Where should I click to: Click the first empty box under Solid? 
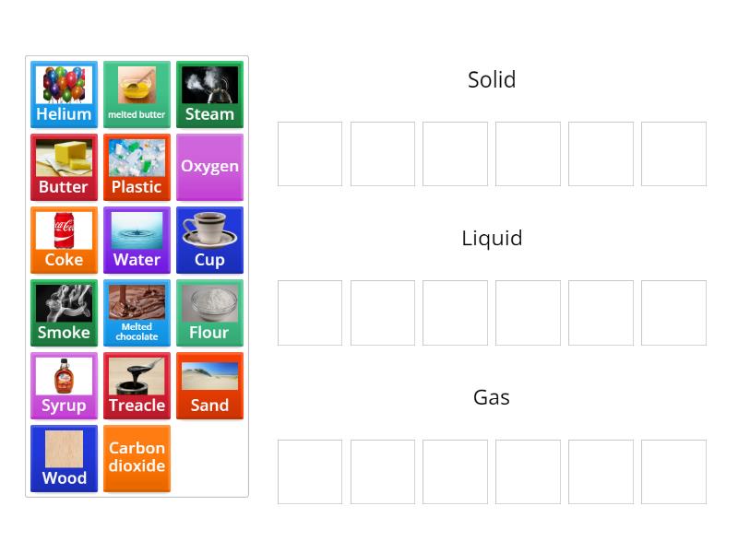[x=310, y=154]
